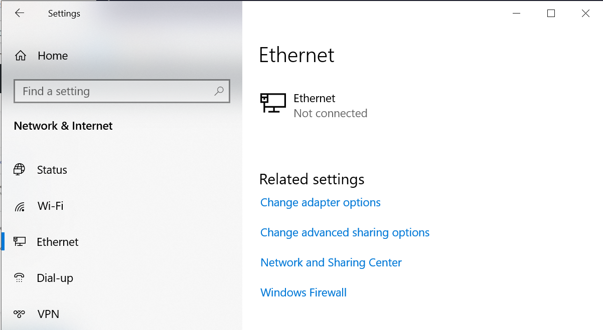The width and height of the screenshot is (603, 330).
Task: Maximize the Settings window
Action: click(551, 14)
